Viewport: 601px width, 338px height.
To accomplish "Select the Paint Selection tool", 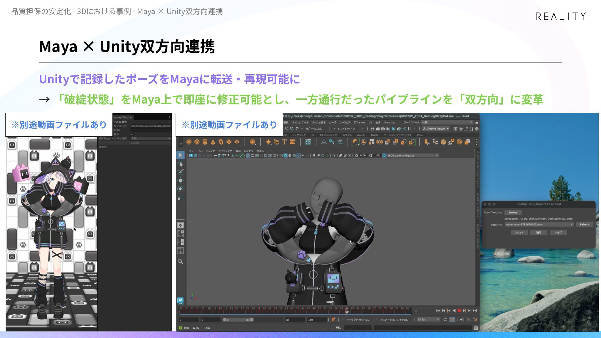I will pyautogui.click(x=181, y=172).
